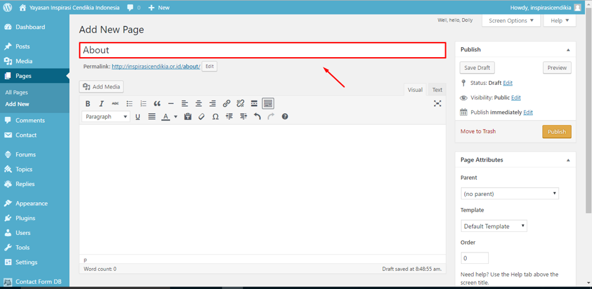The width and height of the screenshot is (592, 289).
Task: Insert a horizontal line
Action: click(171, 104)
